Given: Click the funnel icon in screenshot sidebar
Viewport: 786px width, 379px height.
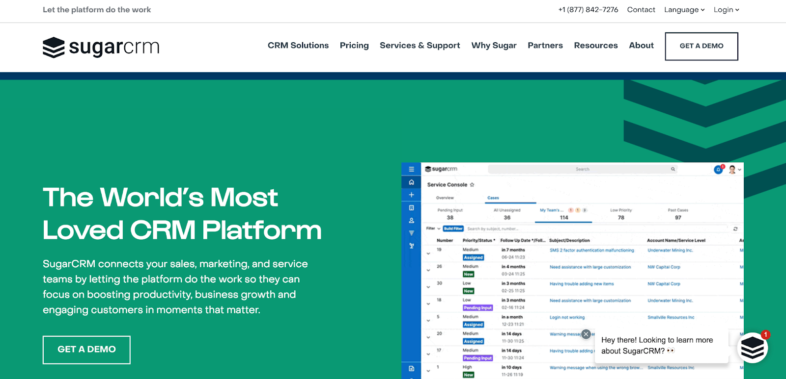Looking at the screenshot, I should [412, 233].
